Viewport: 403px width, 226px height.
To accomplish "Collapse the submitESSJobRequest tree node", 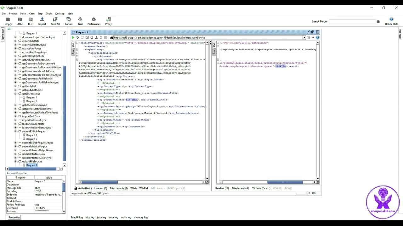I will pos(15,132).
